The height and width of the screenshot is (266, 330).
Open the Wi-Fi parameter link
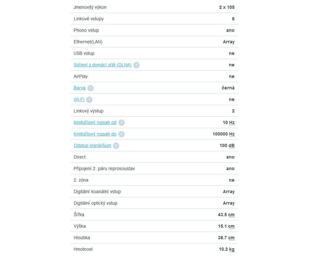point(80,99)
